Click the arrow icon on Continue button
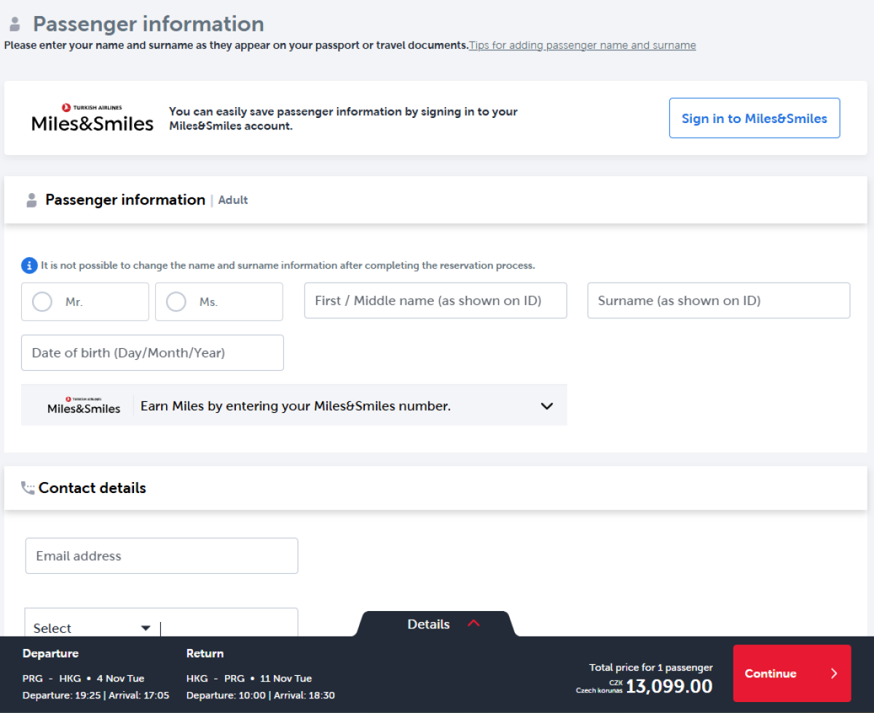 (834, 674)
